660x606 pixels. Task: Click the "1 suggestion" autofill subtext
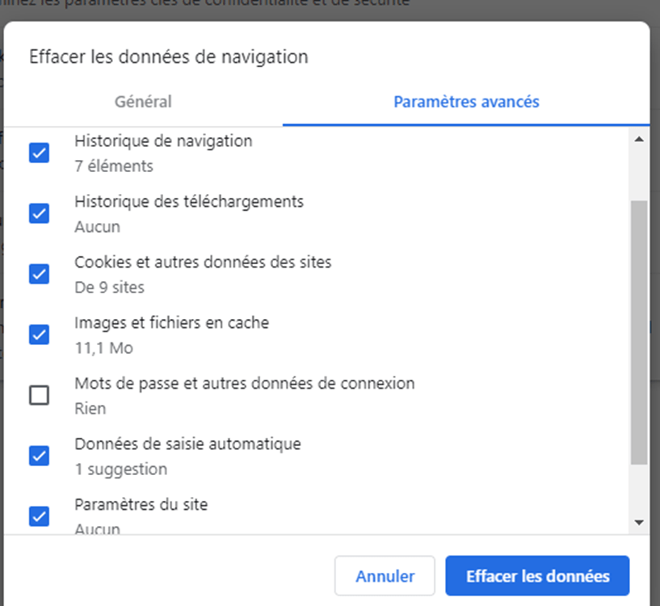pyautogui.click(x=120, y=469)
